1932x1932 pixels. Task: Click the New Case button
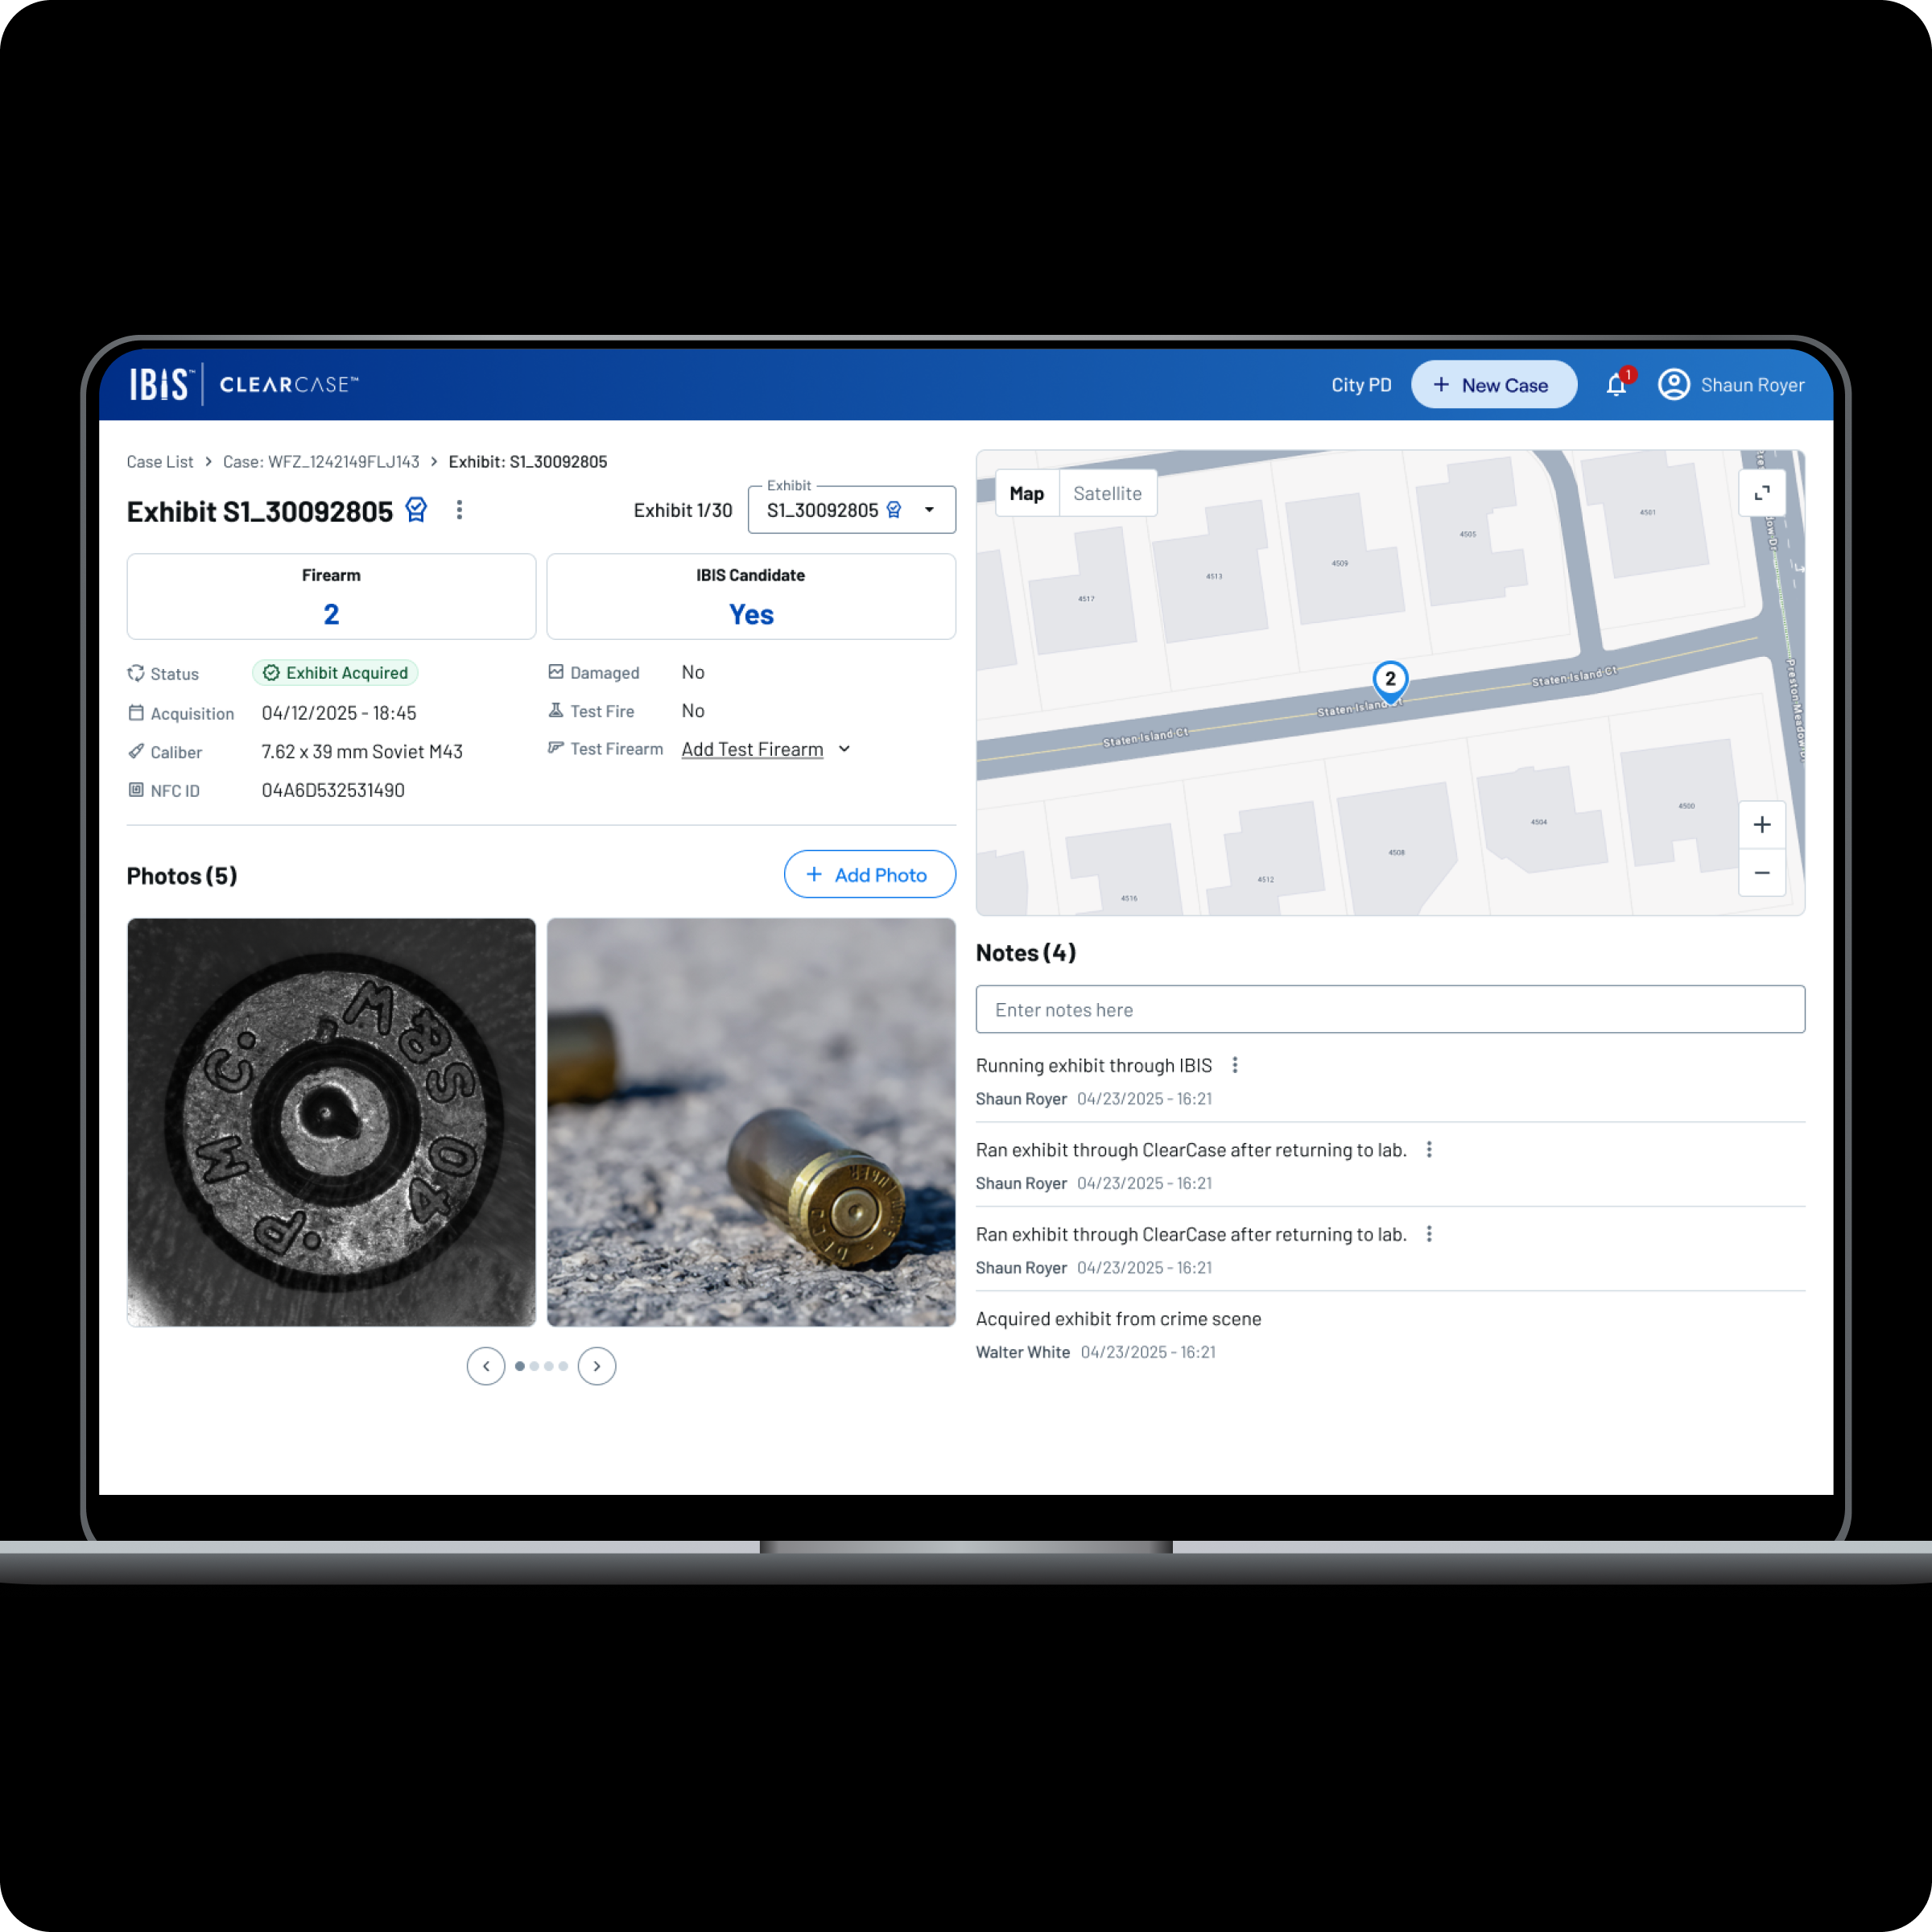pyautogui.click(x=1493, y=385)
